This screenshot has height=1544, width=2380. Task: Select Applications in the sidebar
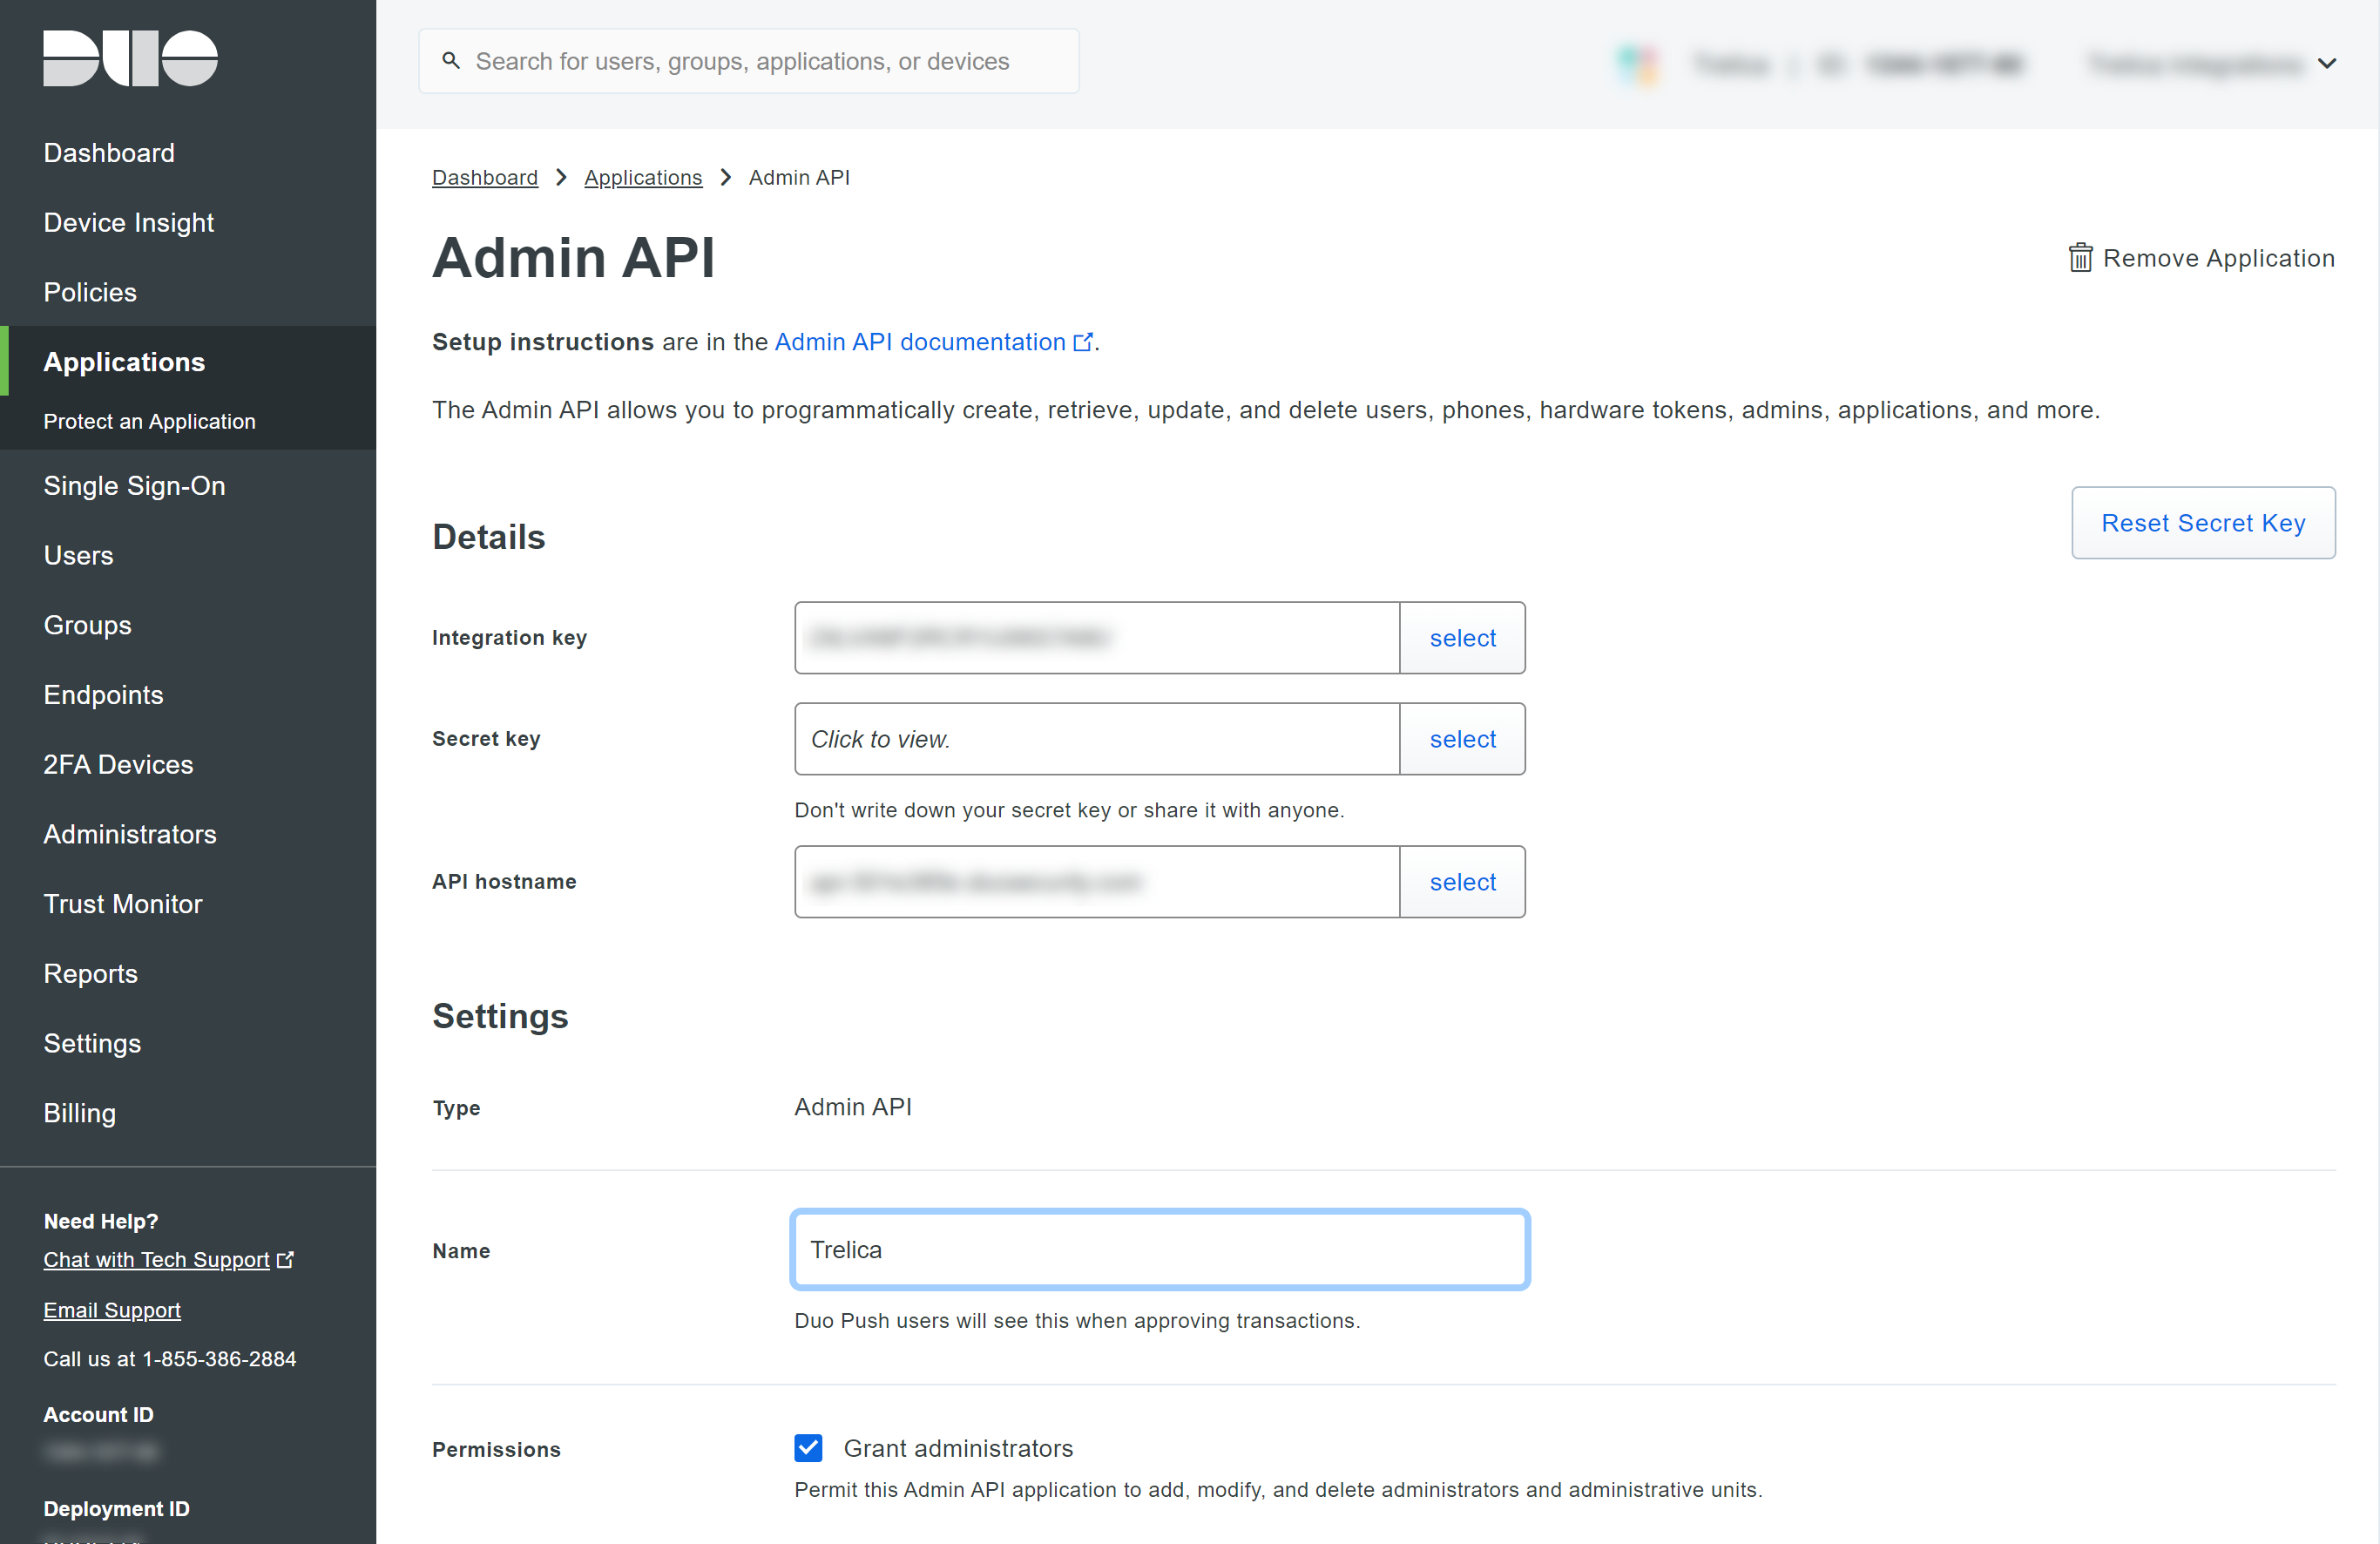124,362
